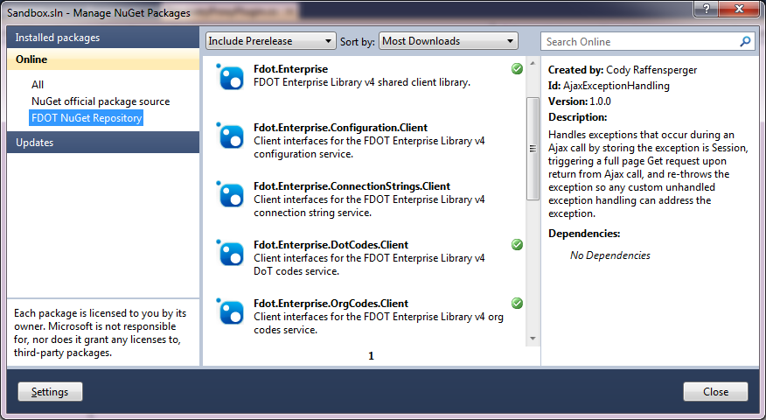Screen dimensions: 766x420
Task: Click the Fdot.Enterprise.OrgCodes.Client package icon
Action: [231, 311]
